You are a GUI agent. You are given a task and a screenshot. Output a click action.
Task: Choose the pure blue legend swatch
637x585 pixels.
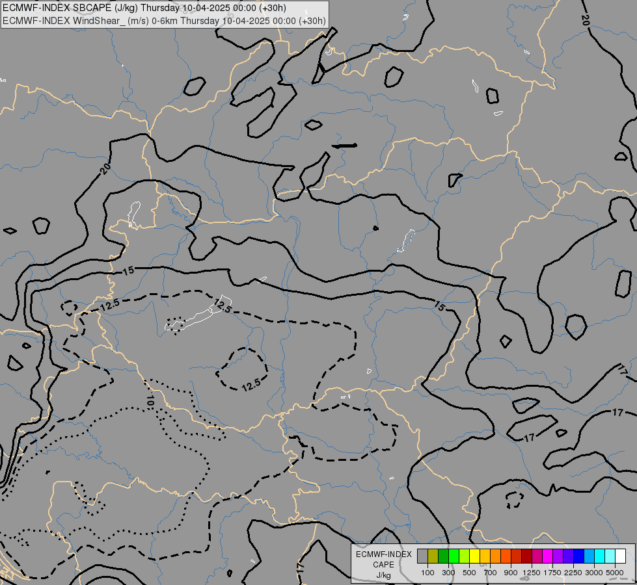pos(578,556)
